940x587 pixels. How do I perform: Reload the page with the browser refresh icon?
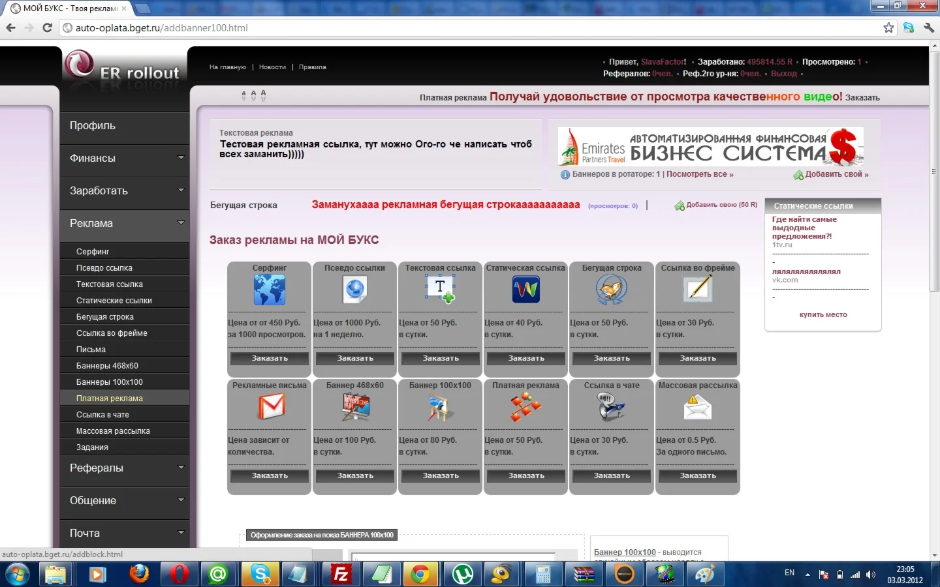(x=47, y=27)
